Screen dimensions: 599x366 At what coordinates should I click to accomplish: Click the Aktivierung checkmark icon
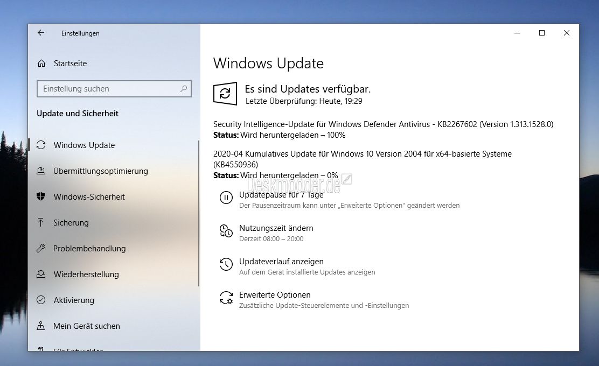pos(41,300)
